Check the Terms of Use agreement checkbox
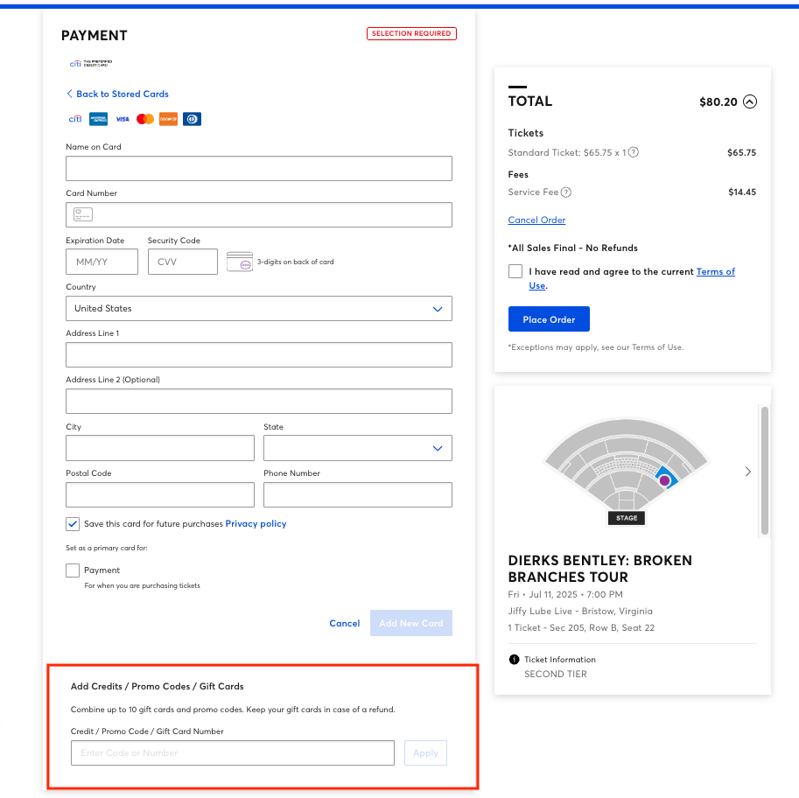 click(x=515, y=271)
